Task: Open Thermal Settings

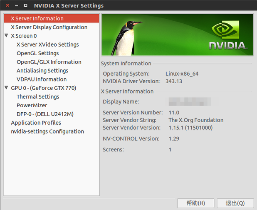Action: 37,97
